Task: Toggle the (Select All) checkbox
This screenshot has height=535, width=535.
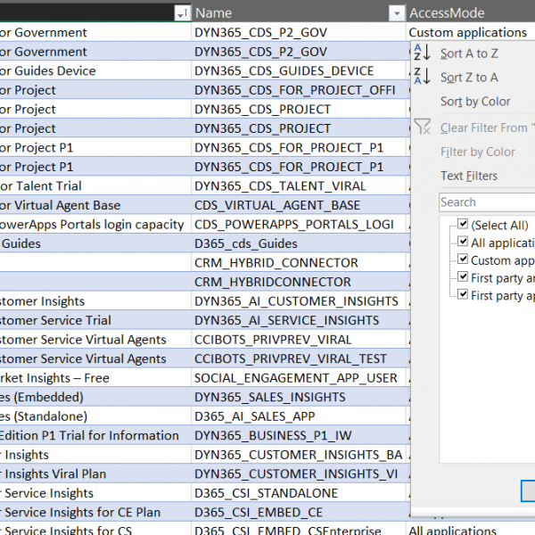Action: point(463,224)
